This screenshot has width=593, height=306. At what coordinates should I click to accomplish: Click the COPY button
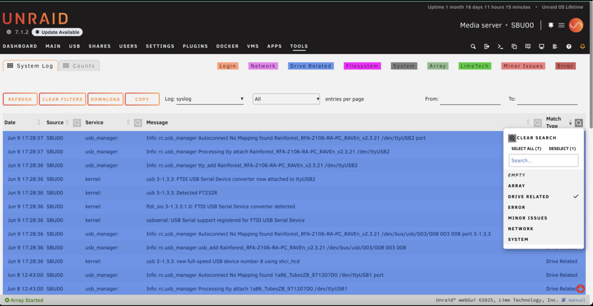142,99
